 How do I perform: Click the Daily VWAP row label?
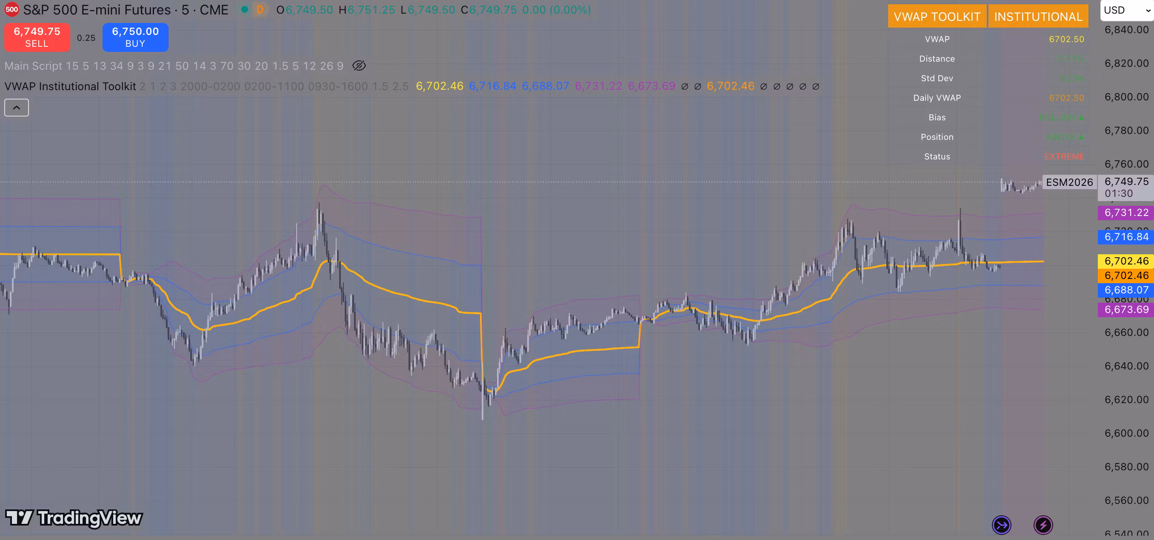937,98
